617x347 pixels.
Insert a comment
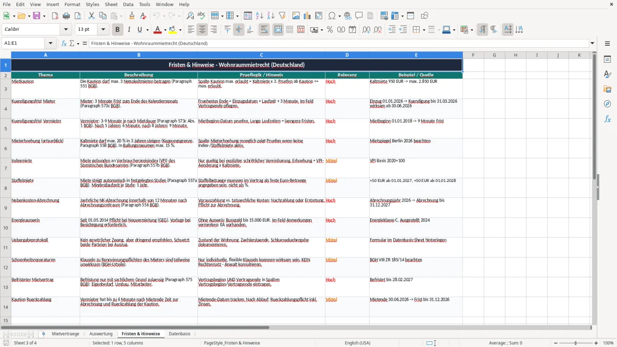(359, 16)
